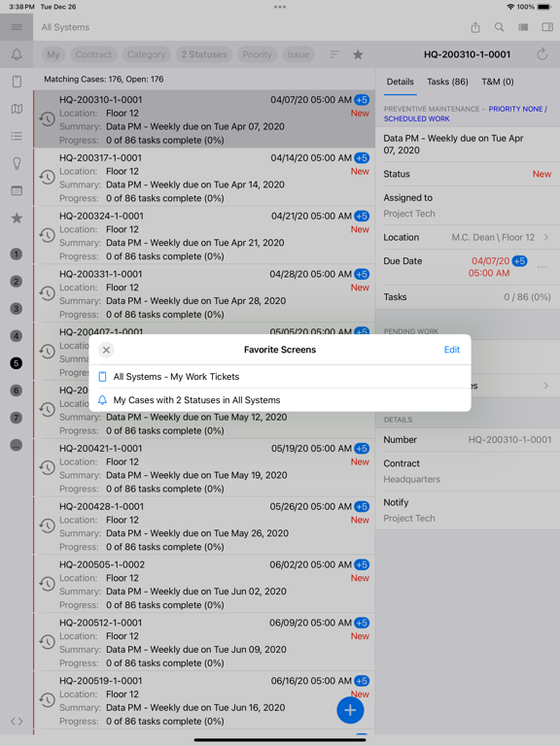
Task: Select sidebar shortcut number 7
Action: 17,418
